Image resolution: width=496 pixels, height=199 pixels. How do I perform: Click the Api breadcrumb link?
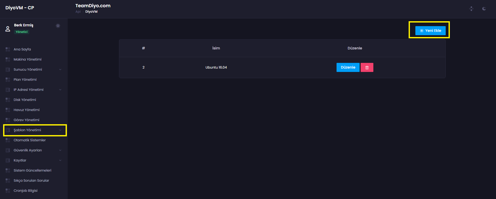coord(78,12)
